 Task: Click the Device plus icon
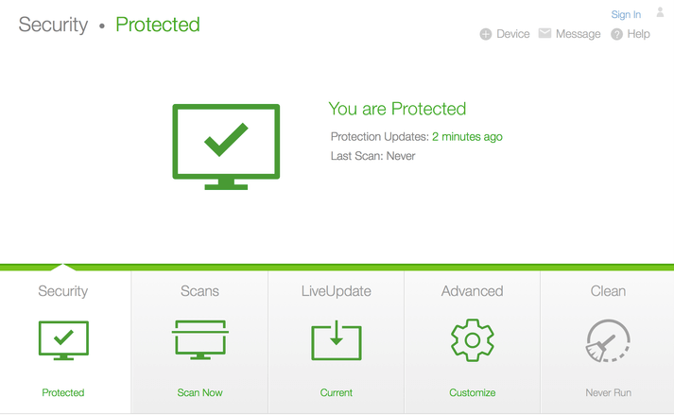tap(486, 34)
